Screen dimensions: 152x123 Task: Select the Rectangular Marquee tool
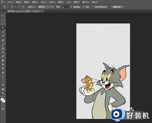pos(3,20)
